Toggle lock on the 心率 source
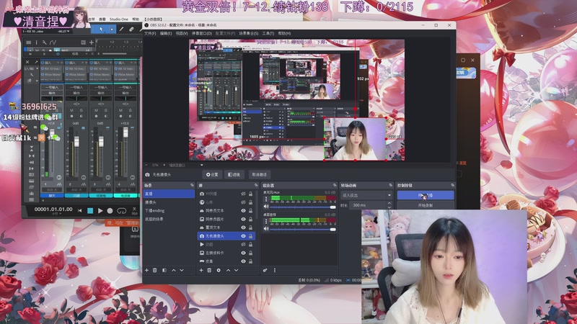This screenshot has height=324, width=577. point(250,202)
